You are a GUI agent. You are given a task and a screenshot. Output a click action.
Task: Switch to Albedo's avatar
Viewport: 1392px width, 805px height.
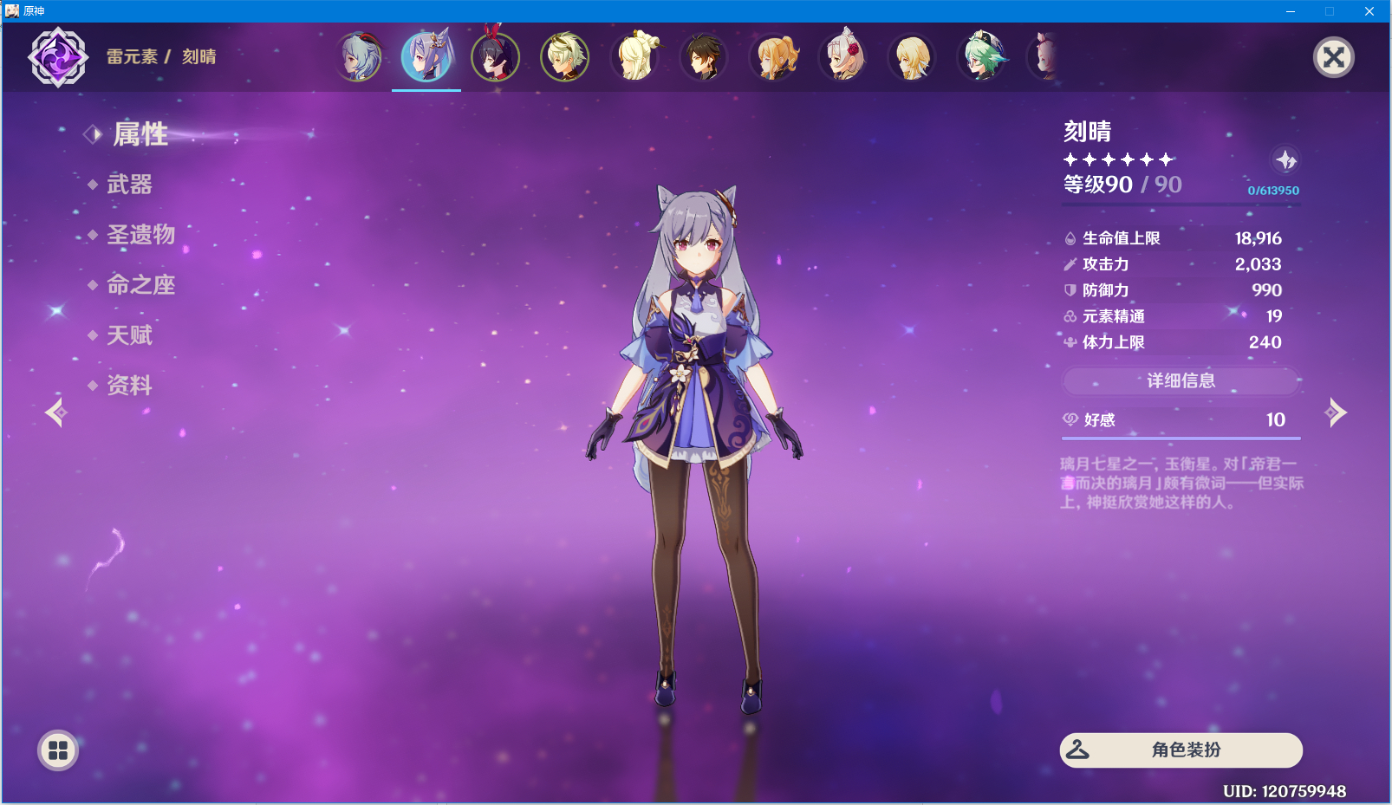[565, 57]
